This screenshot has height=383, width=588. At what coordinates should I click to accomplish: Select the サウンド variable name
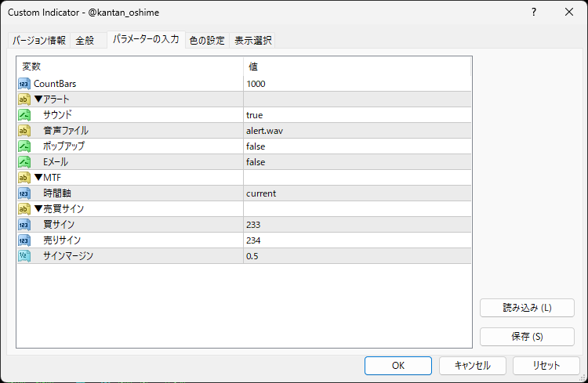(57, 115)
